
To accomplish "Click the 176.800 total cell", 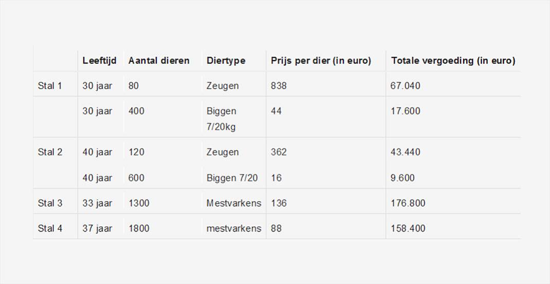I will tap(408, 203).
